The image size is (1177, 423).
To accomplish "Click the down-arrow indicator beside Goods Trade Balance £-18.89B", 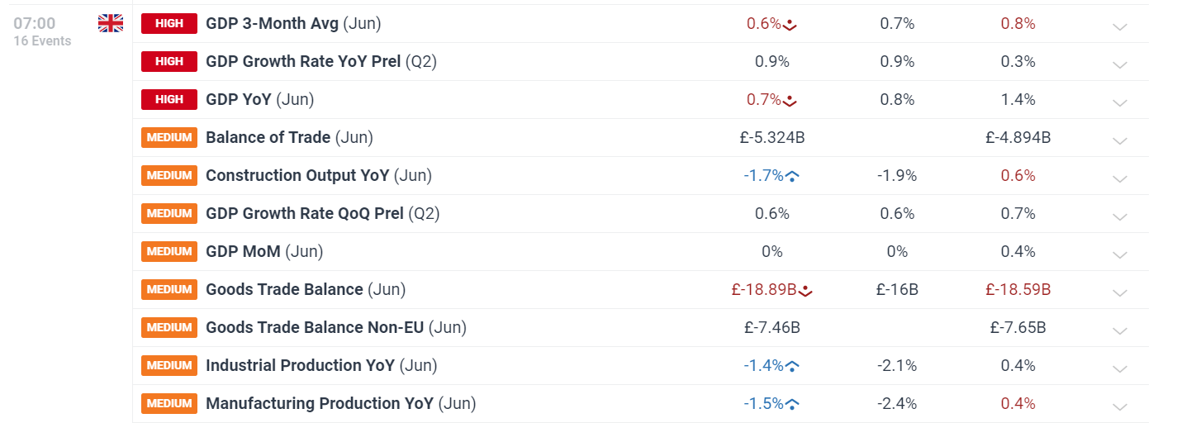I will coord(806,291).
